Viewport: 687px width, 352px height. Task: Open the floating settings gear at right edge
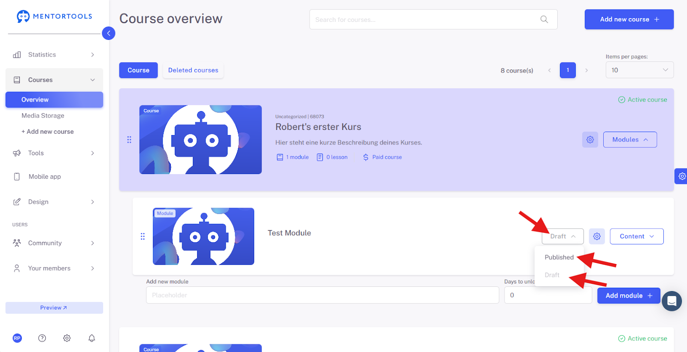[x=681, y=176]
